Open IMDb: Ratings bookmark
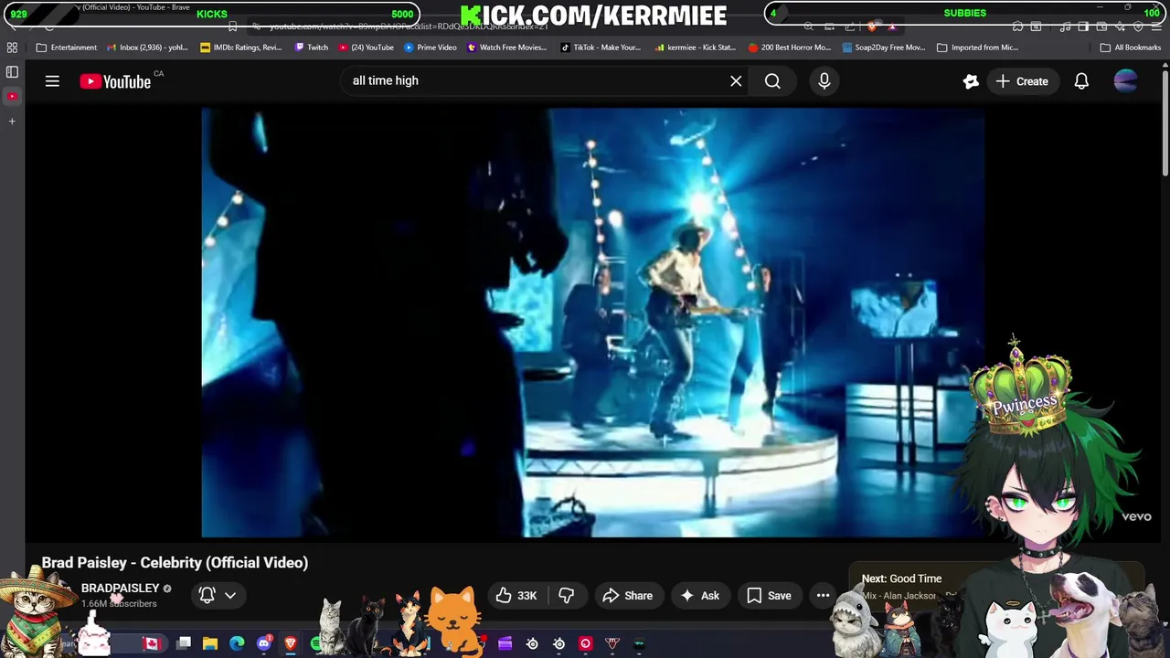Image resolution: width=1170 pixels, height=658 pixels. coord(240,48)
